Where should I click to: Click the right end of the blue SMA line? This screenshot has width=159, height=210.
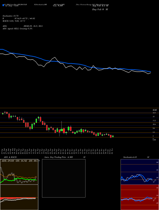[150, 72]
